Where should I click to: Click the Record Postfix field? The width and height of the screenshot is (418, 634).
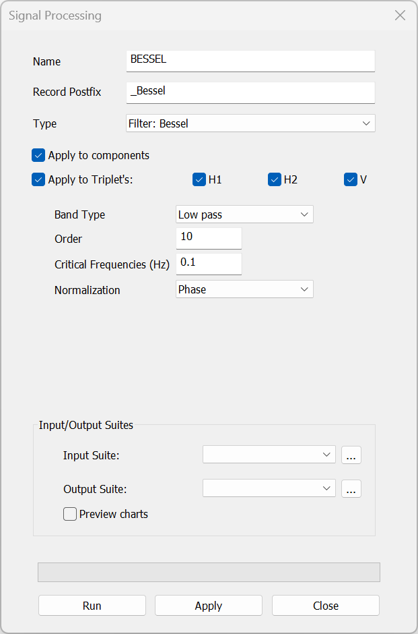[x=250, y=92]
